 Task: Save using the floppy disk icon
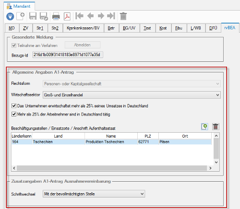33,16
